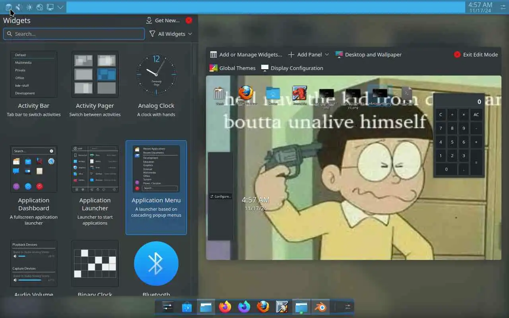Screen dimensions: 509x318
Task: Open the clipboard icon in the system tray
Action: coord(8,7)
